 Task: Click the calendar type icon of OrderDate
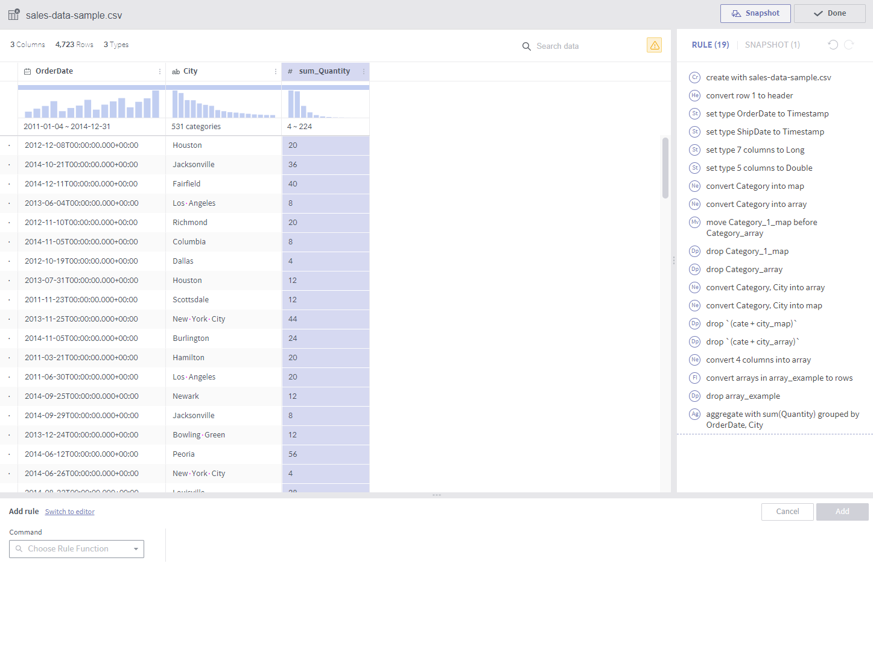tap(27, 71)
